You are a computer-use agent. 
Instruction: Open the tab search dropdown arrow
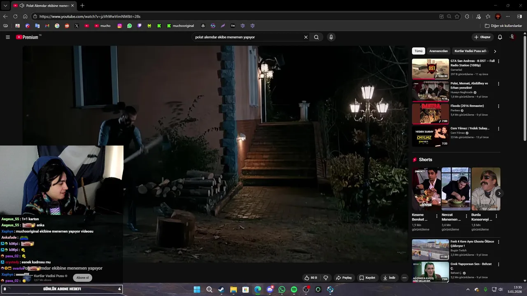pos(5,6)
